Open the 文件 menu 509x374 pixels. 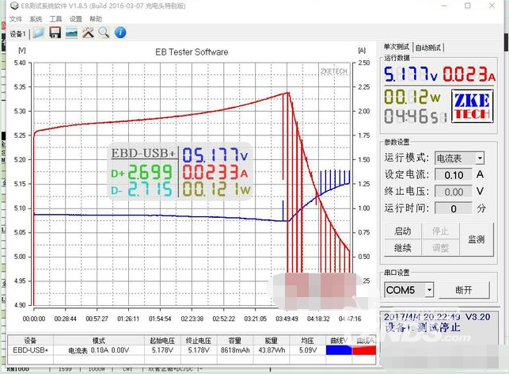(x=16, y=19)
